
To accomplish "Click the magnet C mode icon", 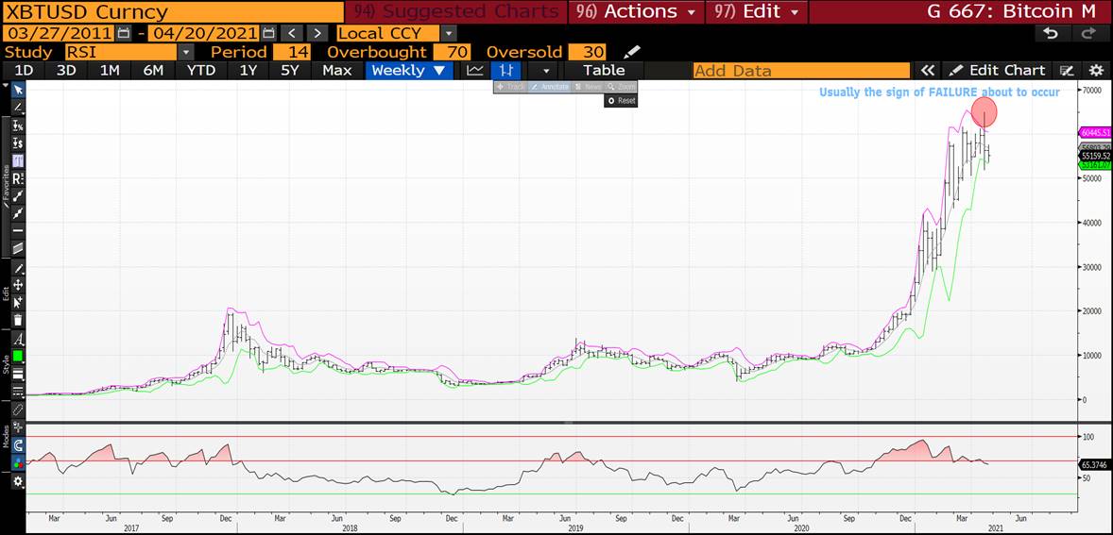I will (19, 445).
